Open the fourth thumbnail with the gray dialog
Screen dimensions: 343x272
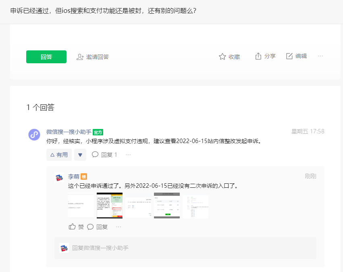[x=167, y=206]
